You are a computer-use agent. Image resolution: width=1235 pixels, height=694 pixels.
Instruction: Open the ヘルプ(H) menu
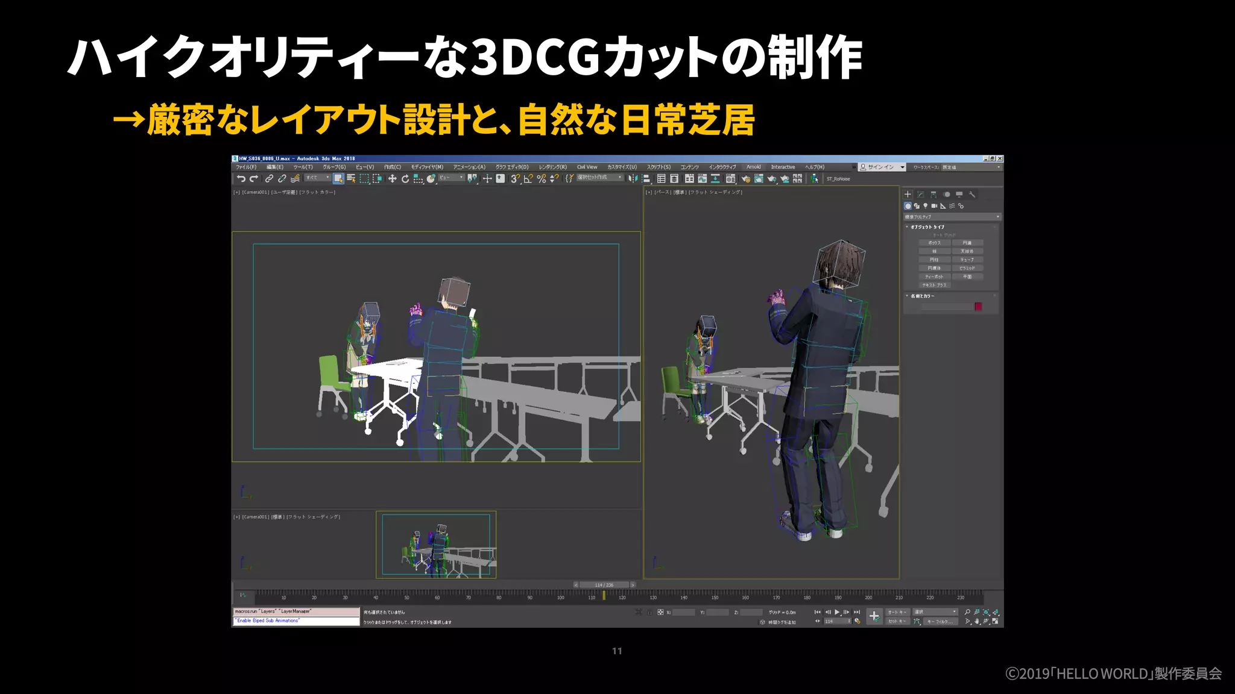pos(815,167)
